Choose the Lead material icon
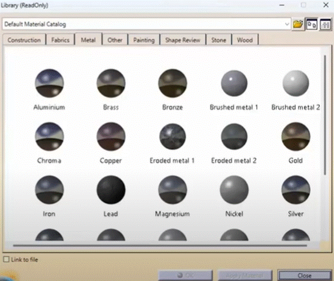Screen dimensions: 334x281 pos(111,190)
